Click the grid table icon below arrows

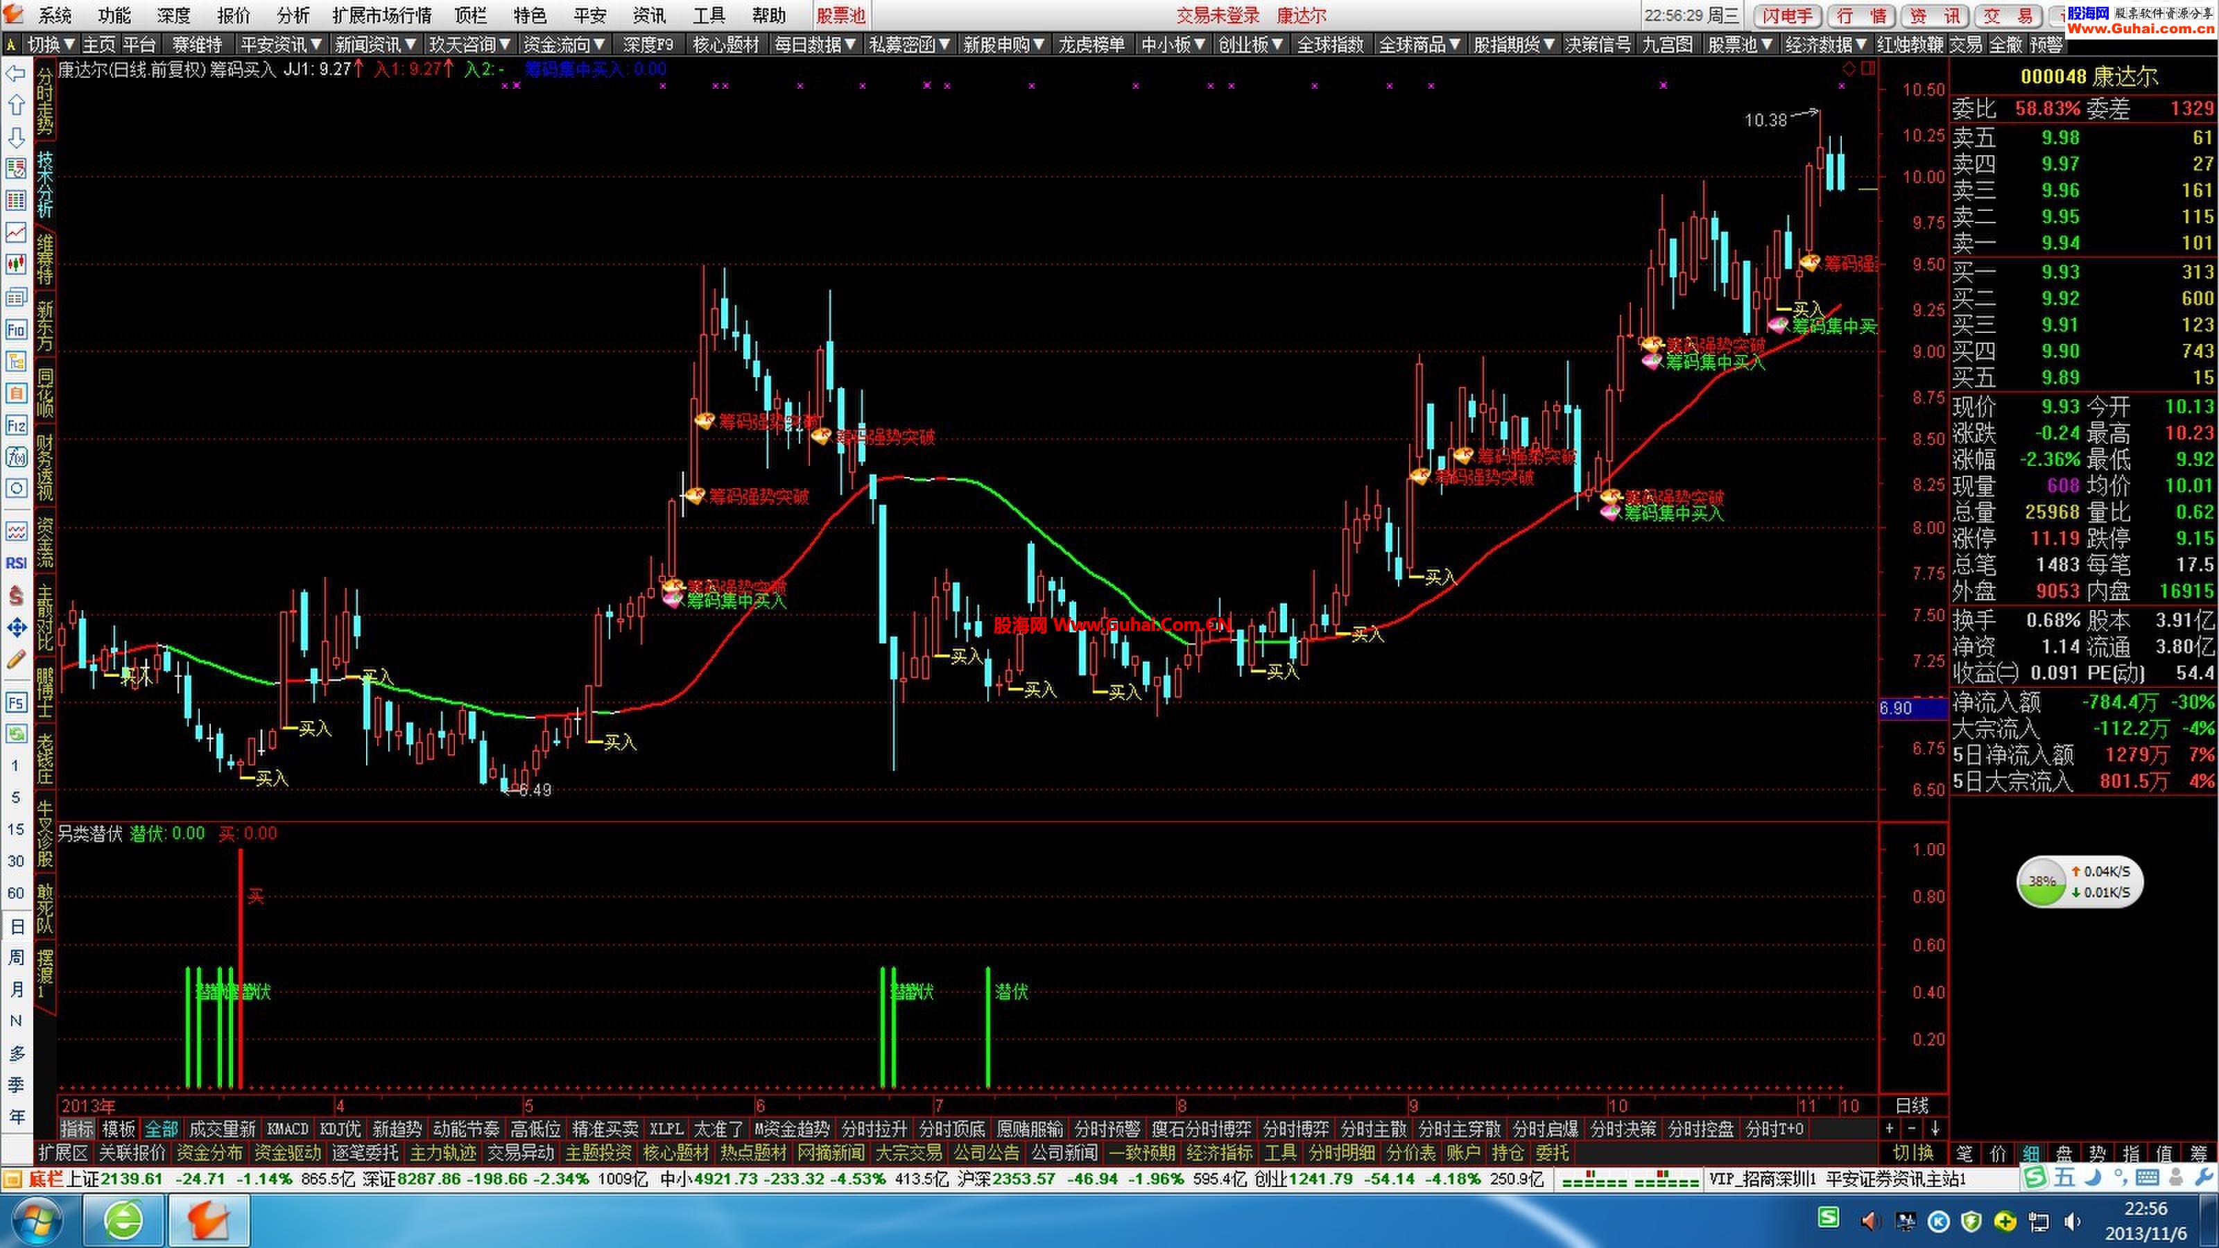point(15,200)
